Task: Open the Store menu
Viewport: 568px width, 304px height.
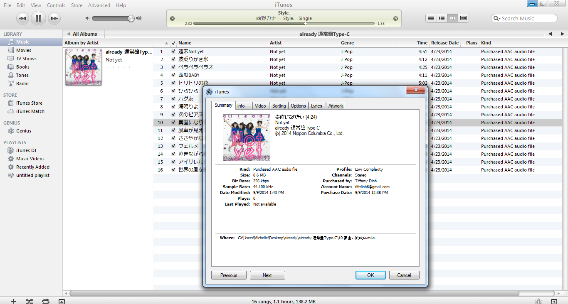Action: [x=77, y=5]
